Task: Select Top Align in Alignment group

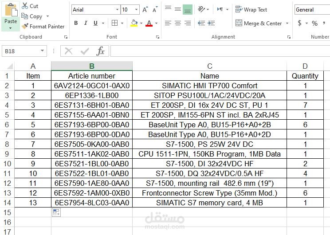Action: (168, 9)
